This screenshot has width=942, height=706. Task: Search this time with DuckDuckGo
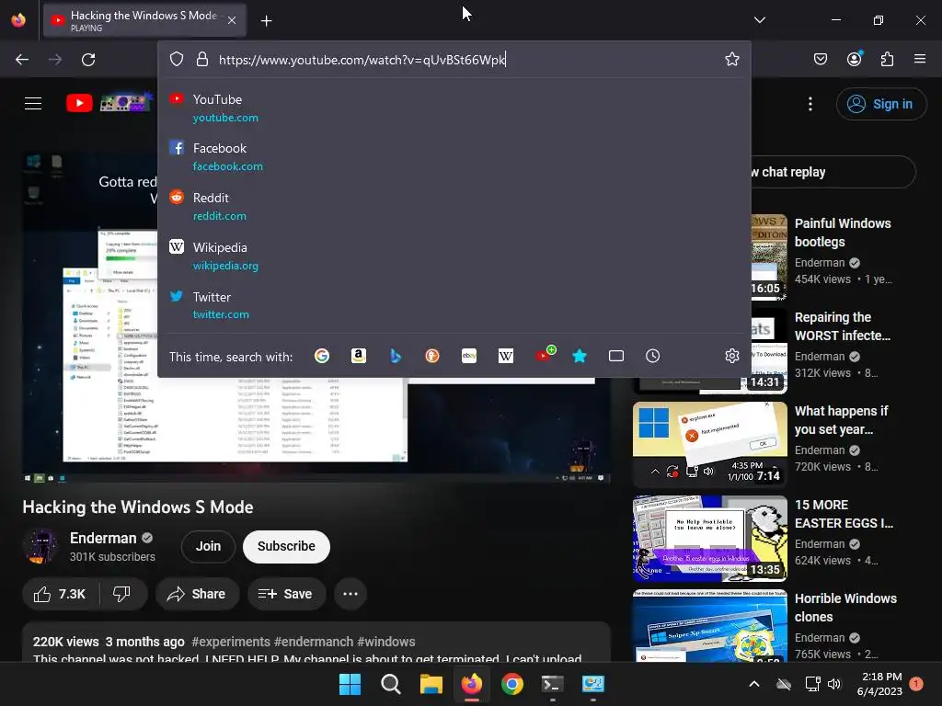click(432, 356)
